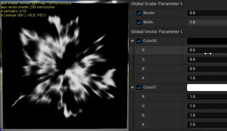227x131 pixels.
Task: Click the Color01 B value field
Action: pos(207,115)
